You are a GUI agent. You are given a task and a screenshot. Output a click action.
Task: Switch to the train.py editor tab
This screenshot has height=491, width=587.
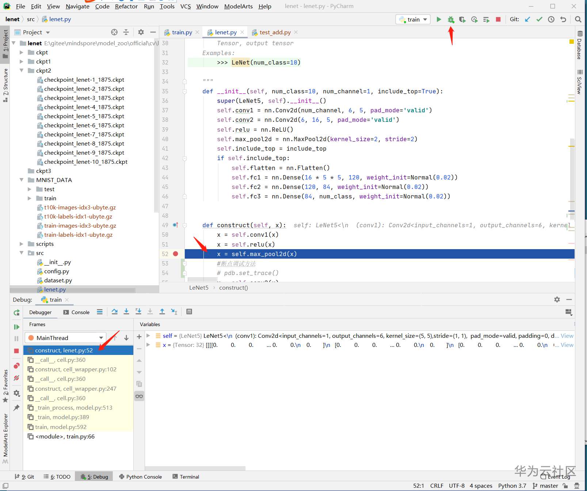182,32
